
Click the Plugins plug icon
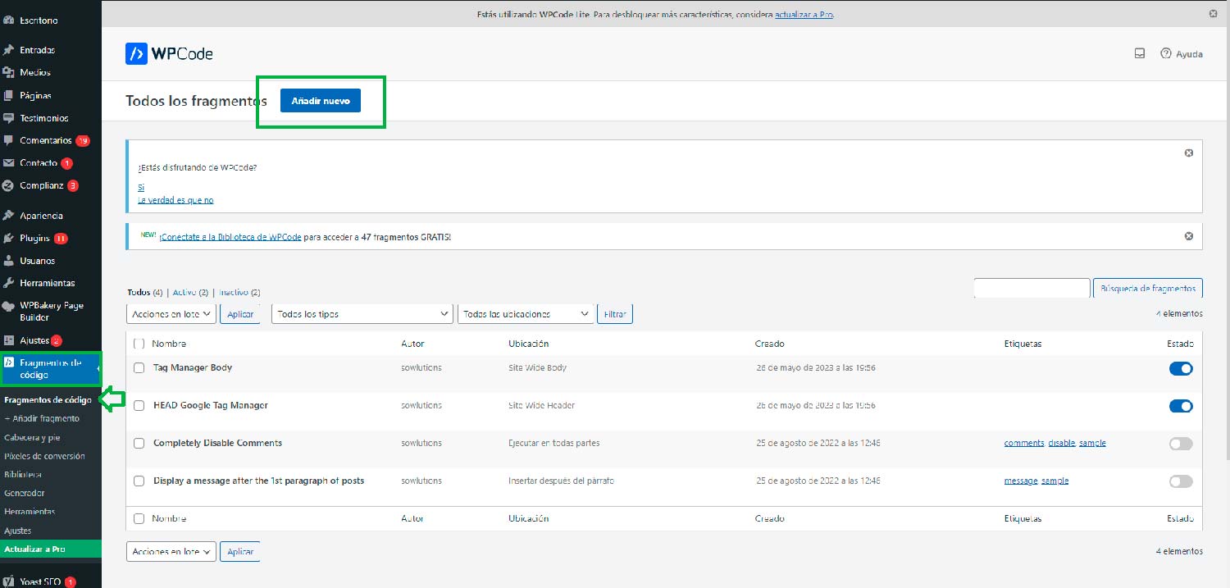(8, 239)
